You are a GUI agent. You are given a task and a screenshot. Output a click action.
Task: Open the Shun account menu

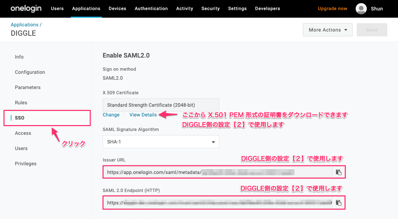[x=377, y=9]
